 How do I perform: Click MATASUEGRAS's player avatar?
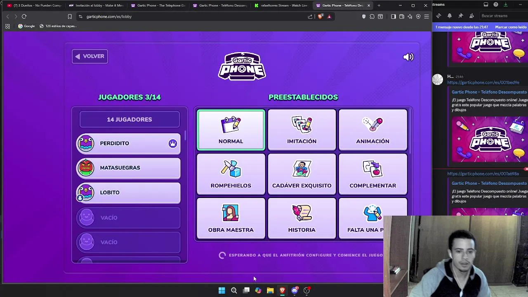coord(86,167)
